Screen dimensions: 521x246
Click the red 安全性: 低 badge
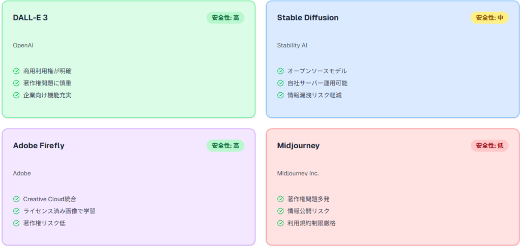[489, 146]
